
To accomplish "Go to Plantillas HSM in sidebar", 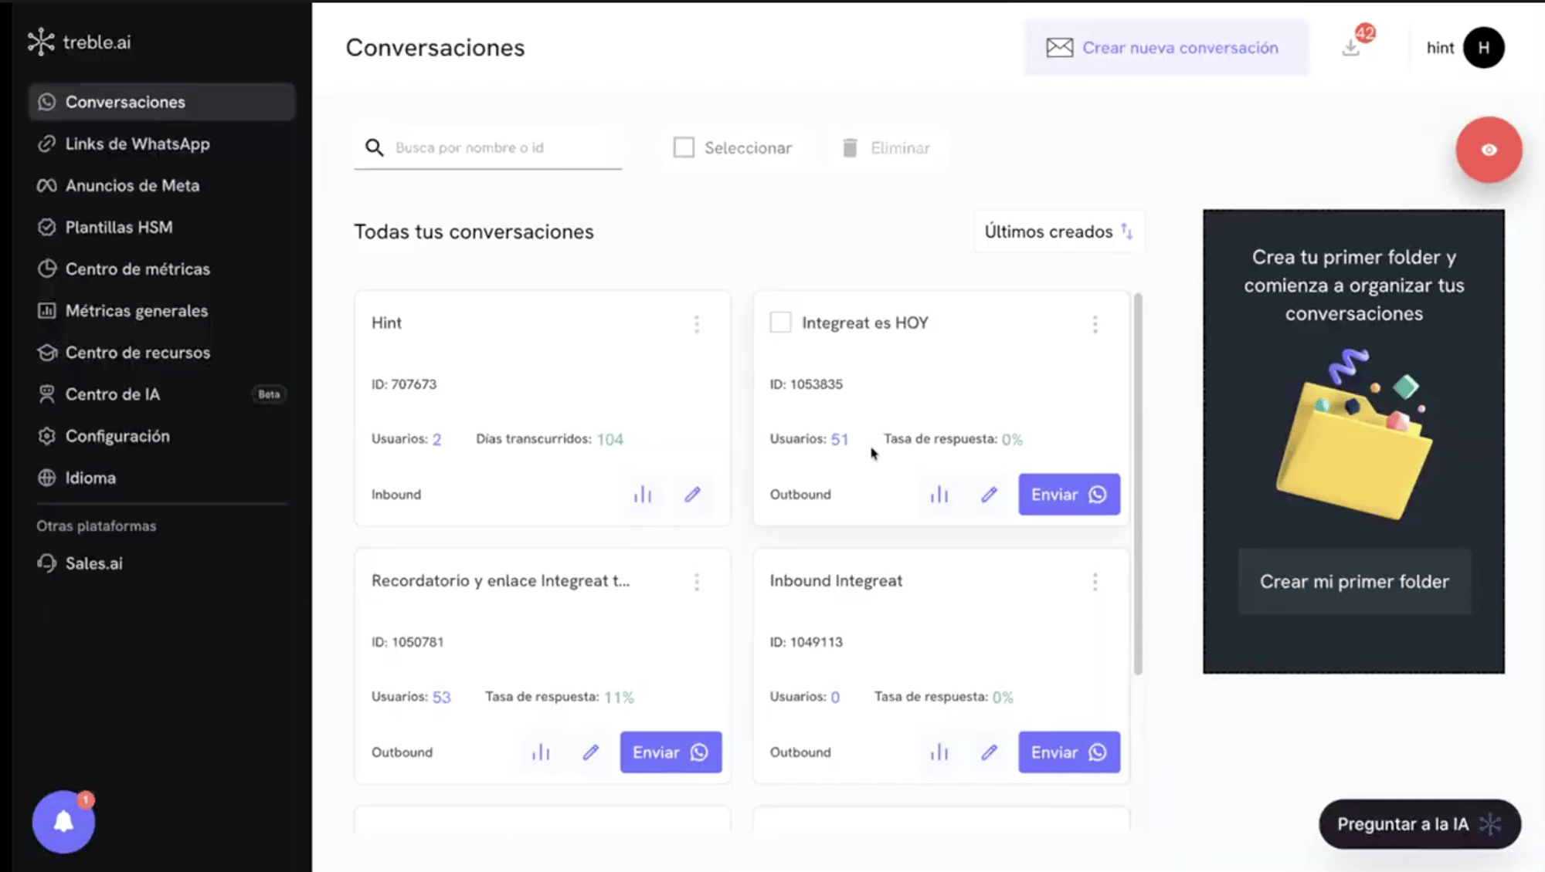I will [119, 227].
